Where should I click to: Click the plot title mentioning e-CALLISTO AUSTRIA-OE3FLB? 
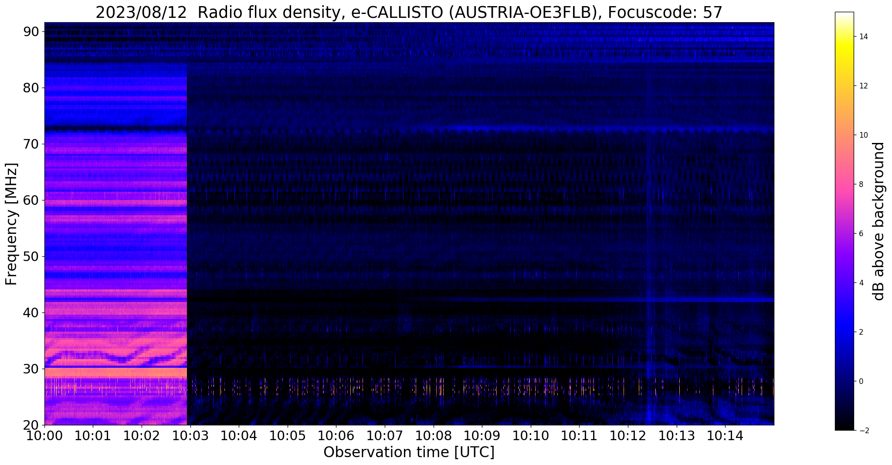[x=409, y=13]
